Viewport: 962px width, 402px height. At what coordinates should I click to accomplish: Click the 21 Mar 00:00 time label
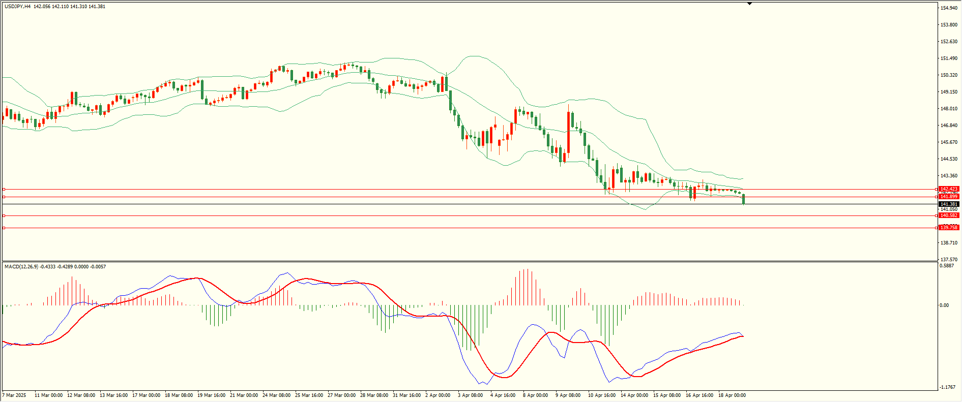244,395
